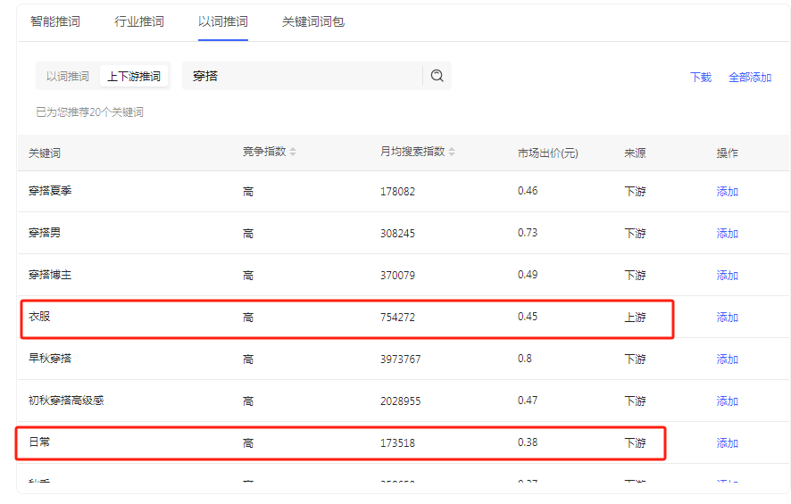Click the 市场出价(元) column header

click(x=547, y=153)
